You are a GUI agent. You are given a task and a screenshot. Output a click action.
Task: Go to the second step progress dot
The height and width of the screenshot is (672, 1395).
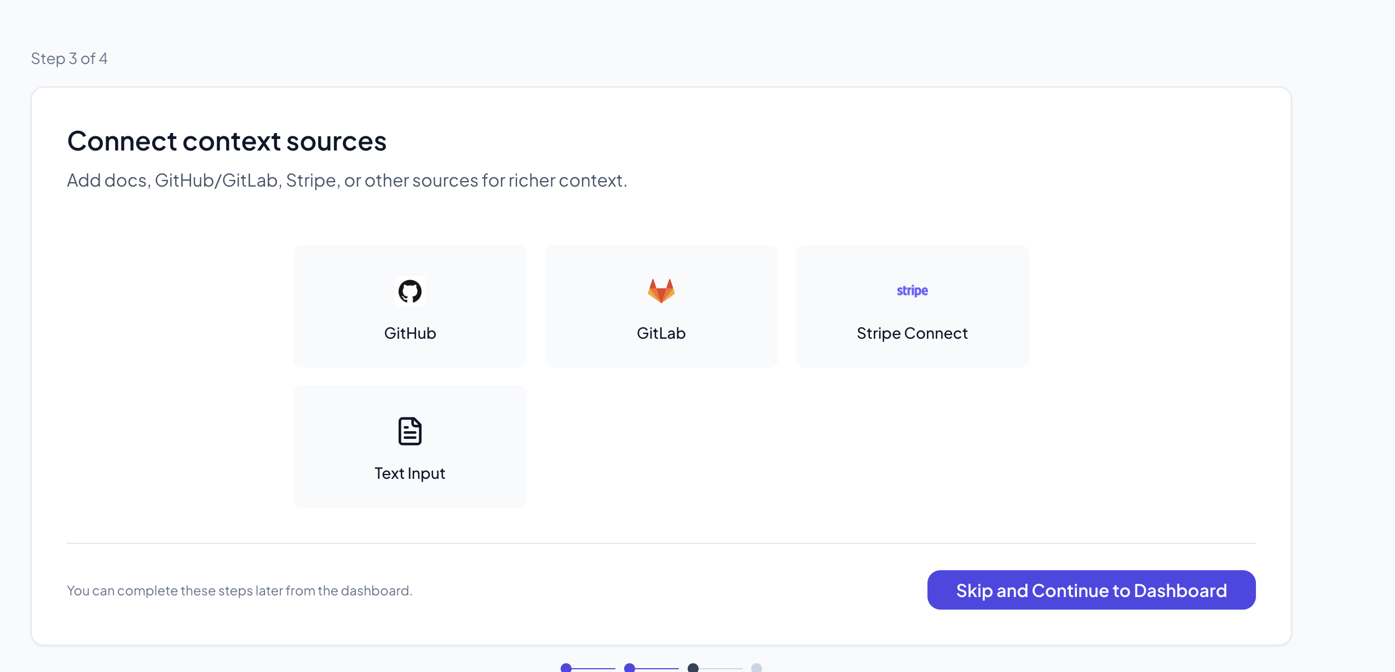pos(630,668)
